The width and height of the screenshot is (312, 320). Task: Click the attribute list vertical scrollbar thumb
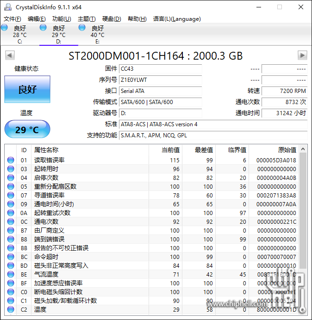[303, 210]
